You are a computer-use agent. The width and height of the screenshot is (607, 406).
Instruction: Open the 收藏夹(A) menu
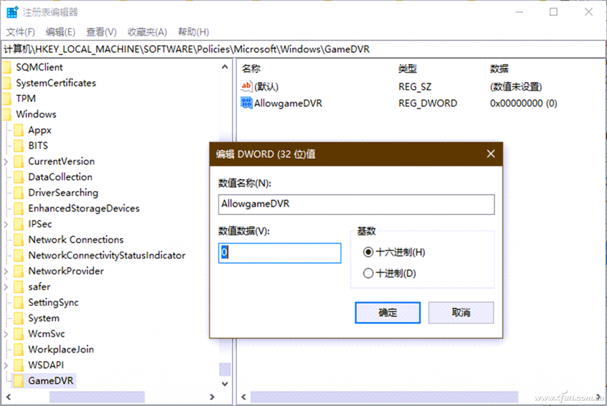[147, 32]
